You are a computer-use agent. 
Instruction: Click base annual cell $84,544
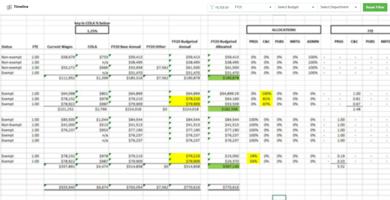point(126,119)
